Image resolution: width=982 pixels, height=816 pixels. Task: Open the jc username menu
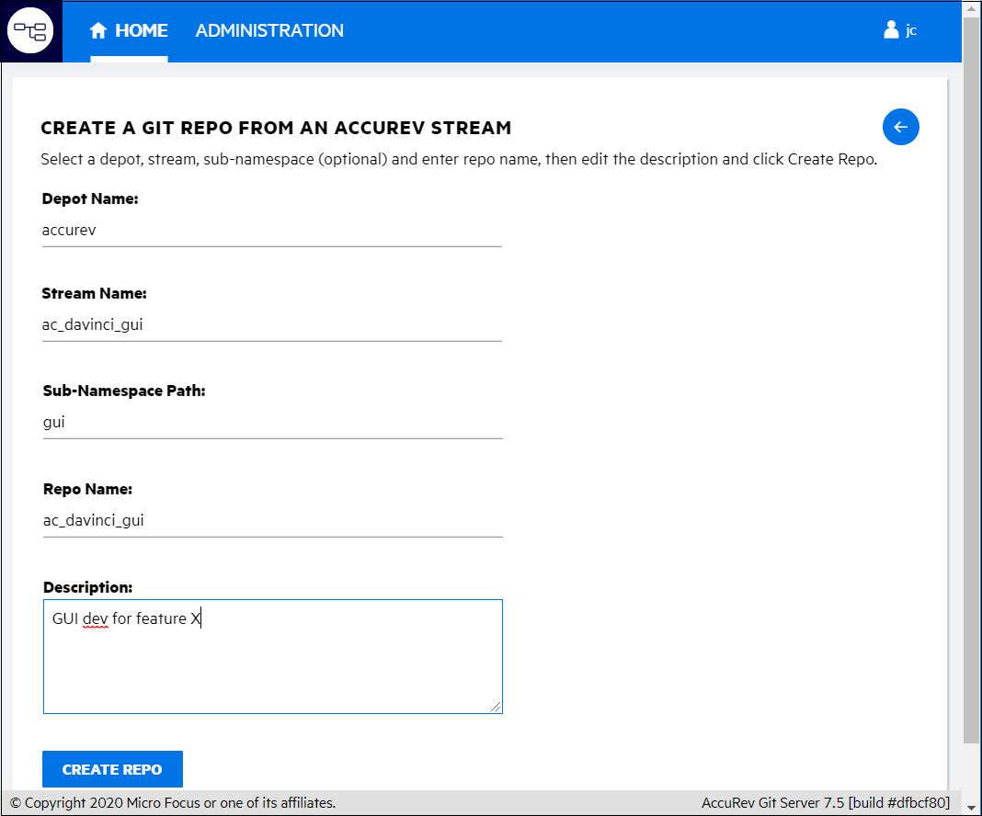pyautogui.click(x=910, y=31)
